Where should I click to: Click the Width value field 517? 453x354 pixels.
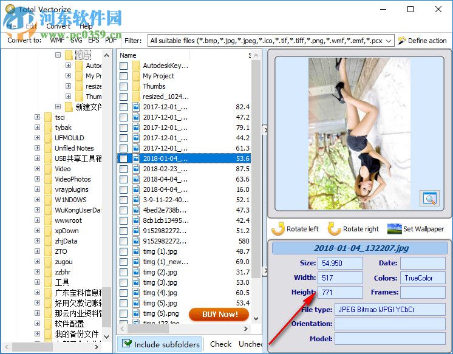(x=340, y=277)
